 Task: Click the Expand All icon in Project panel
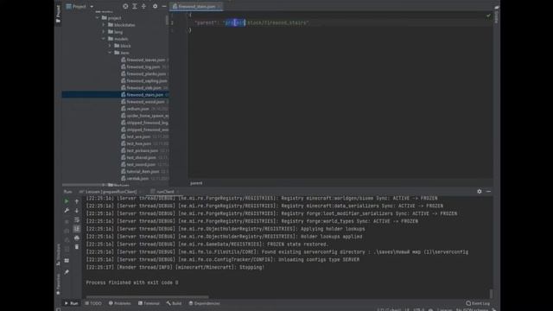coord(135,6)
